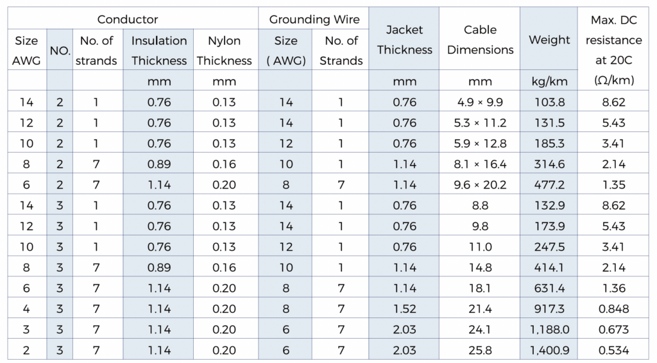657x363 pixels.
Task: Click the 185.3 weight cell
Action: (x=549, y=143)
